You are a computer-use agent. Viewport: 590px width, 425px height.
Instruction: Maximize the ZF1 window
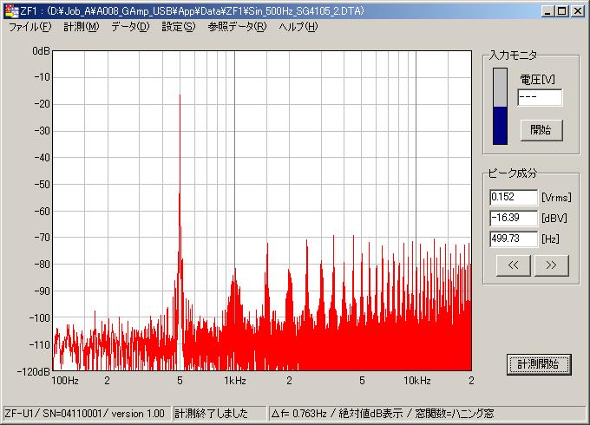(561, 11)
